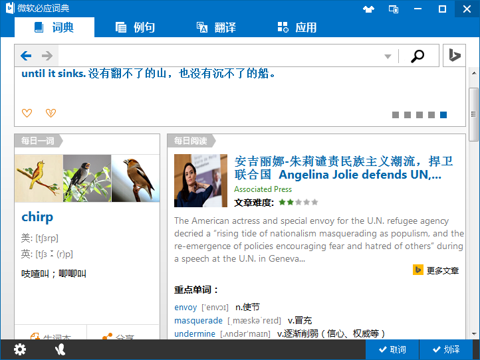The height and width of the screenshot is (360, 480).
Task: Select the fourth carousel page square
Action: (431, 115)
